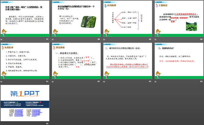Click the star icon under slide 43

(x=104, y=81)
